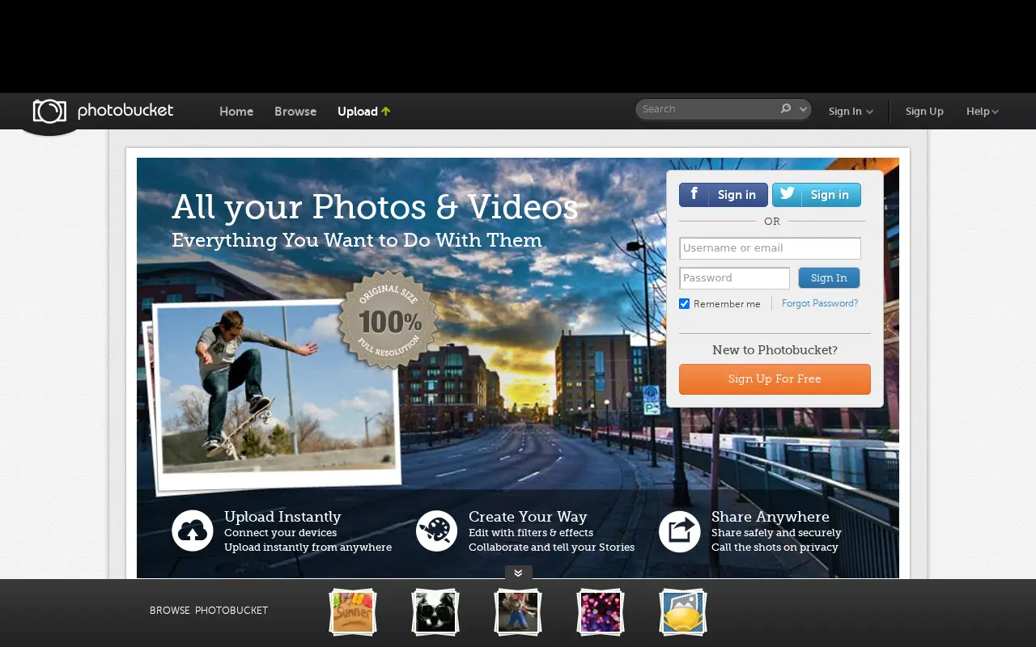The width and height of the screenshot is (1036, 647).
Task: Open the Forgot Password link
Action: 820,303
